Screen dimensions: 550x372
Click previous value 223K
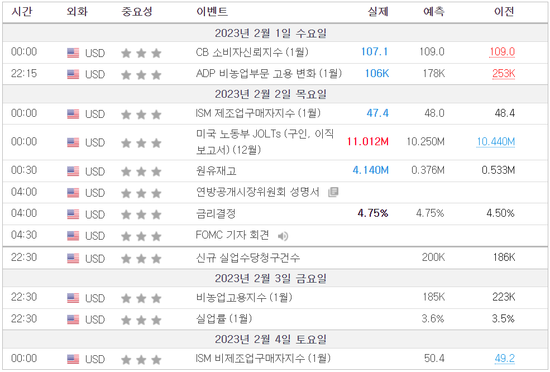504,297
